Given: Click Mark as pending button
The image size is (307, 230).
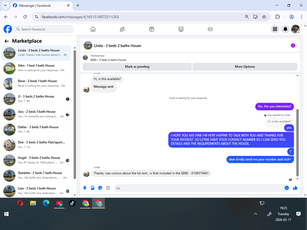Looking at the screenshot, I should (137, 67).
